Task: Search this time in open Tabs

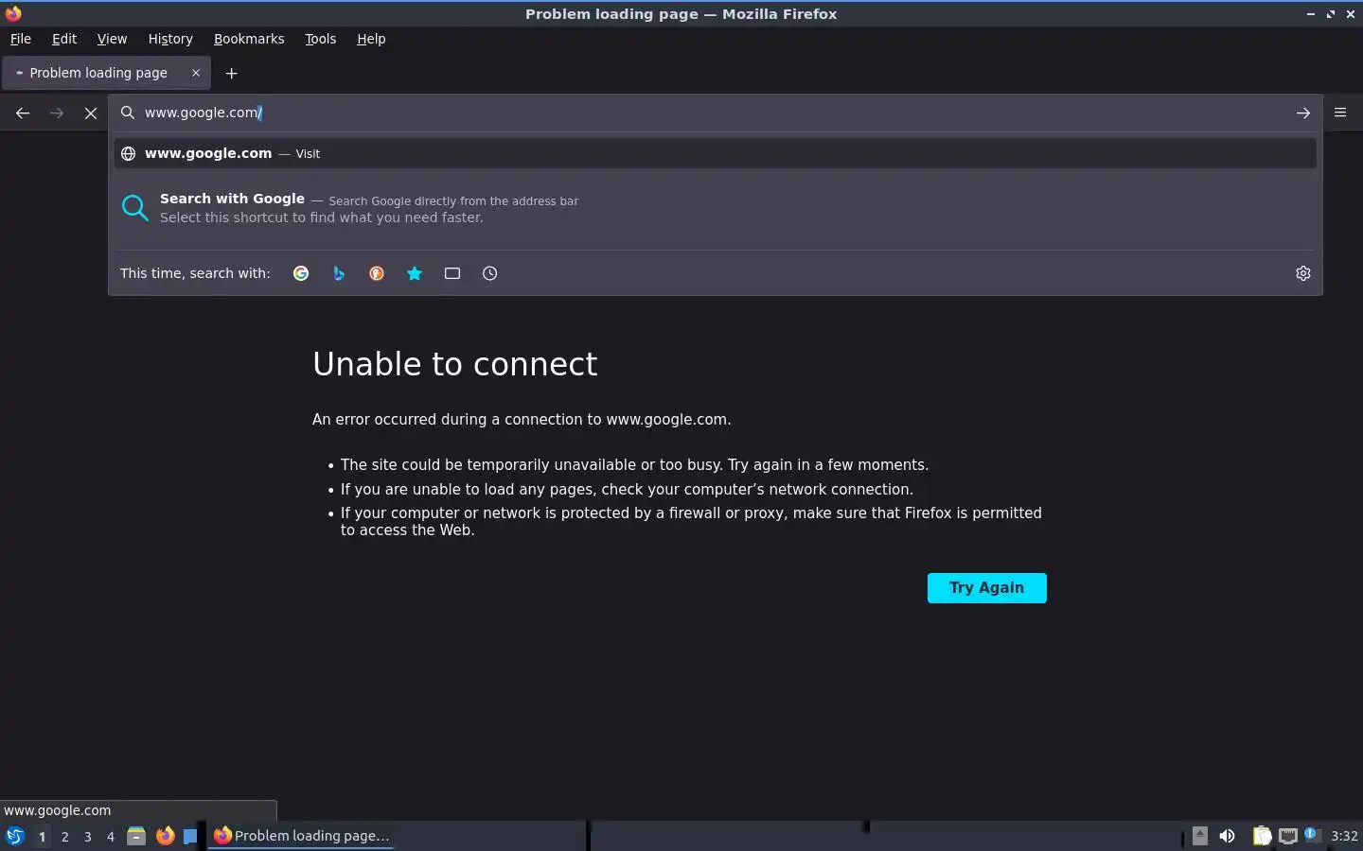Action: pyautogui.click(x=452, y=273)
